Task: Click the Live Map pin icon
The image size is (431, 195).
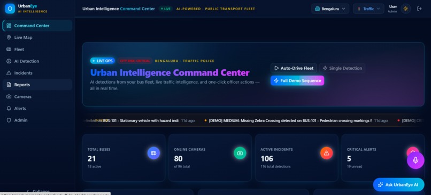Action: point(9,37)
